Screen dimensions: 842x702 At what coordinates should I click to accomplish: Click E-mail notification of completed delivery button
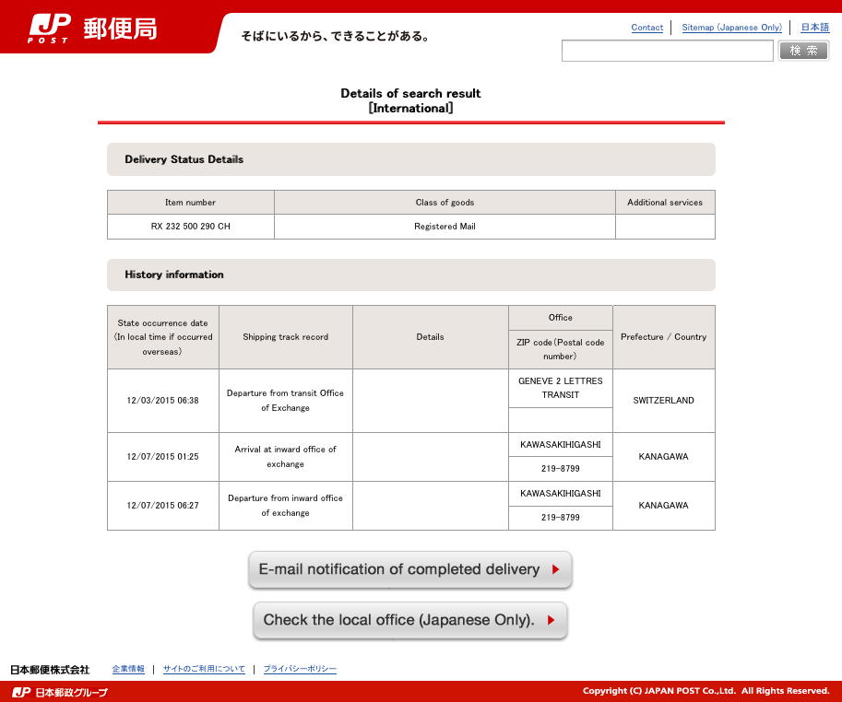(410, 569)
